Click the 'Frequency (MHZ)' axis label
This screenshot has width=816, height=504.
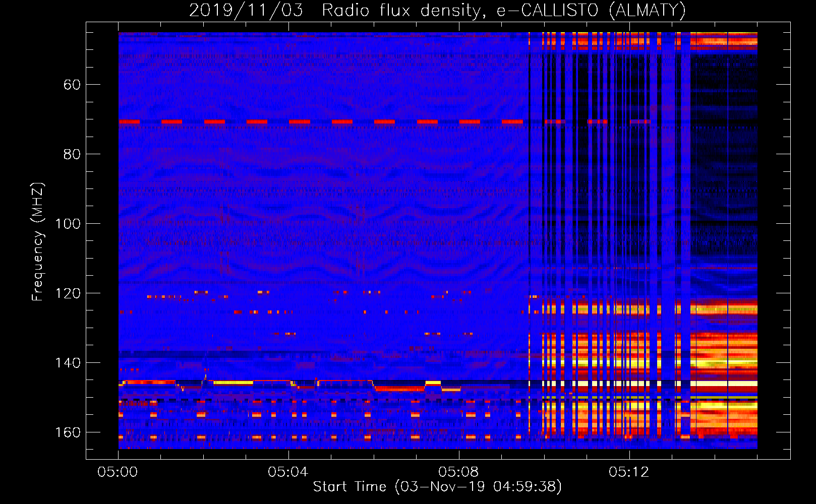38,242
